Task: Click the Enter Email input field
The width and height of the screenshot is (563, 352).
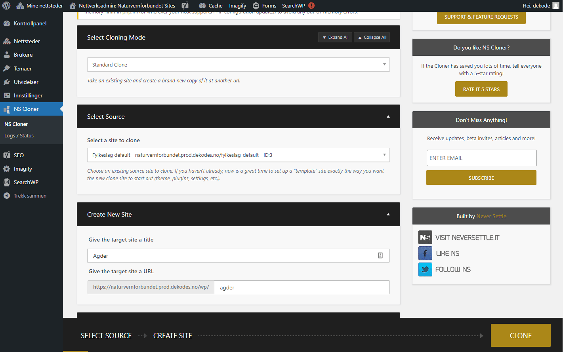Action: tap(481, 158)
